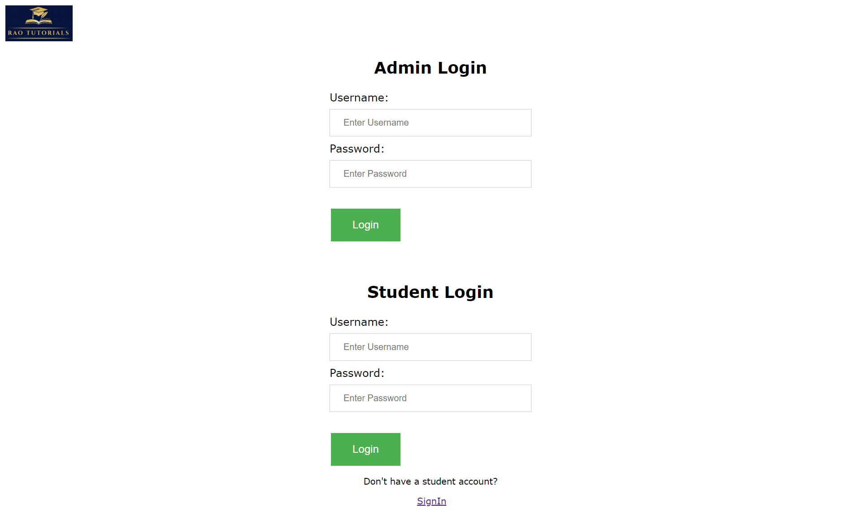Viewport: 861px width, 512px height.
Task: Click the Password label in Admin section
Action: tap(357, 149)
